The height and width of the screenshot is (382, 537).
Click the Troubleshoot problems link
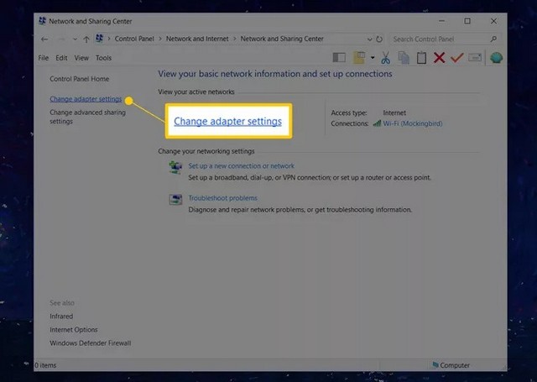[222, 198]
